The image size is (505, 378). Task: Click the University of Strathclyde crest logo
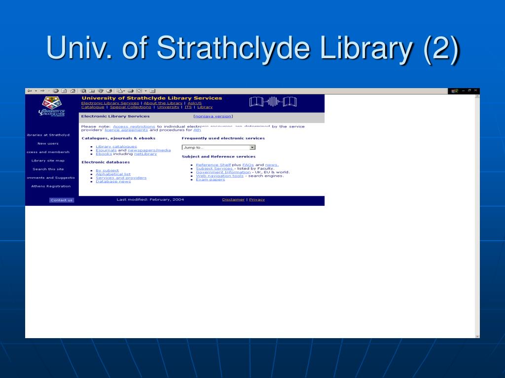[51, 106]
